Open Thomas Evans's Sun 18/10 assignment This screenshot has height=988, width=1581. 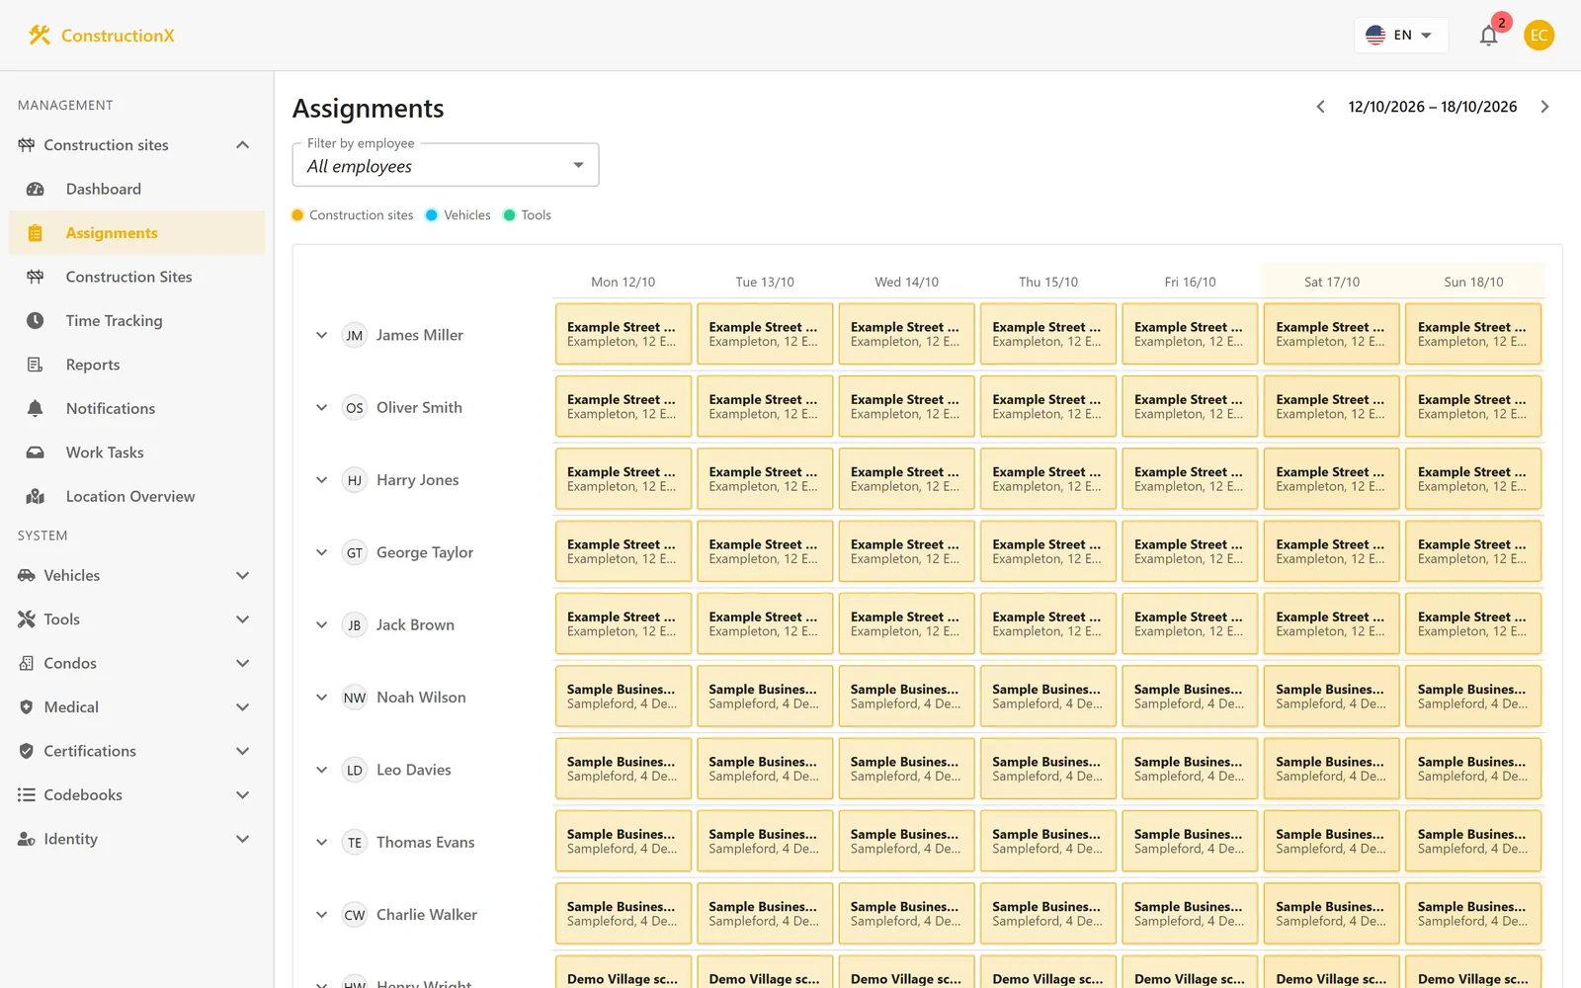point(1473,841)
